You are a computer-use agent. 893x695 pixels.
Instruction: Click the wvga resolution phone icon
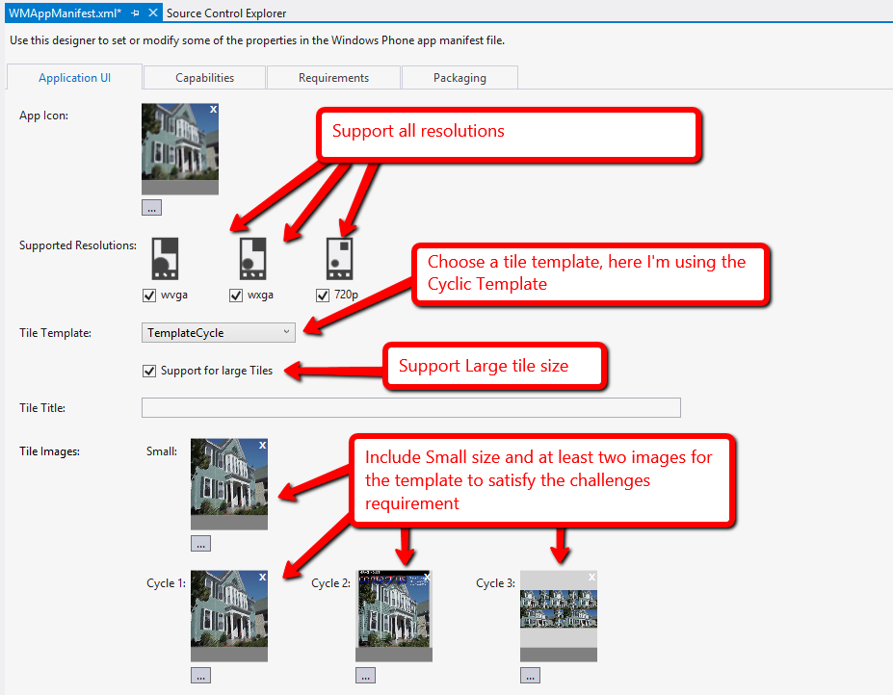click(x=165, y=260)
